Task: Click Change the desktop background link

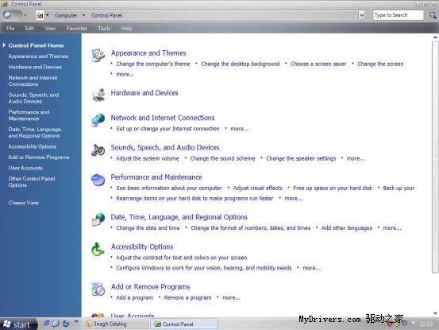Action: click(241, 64)
